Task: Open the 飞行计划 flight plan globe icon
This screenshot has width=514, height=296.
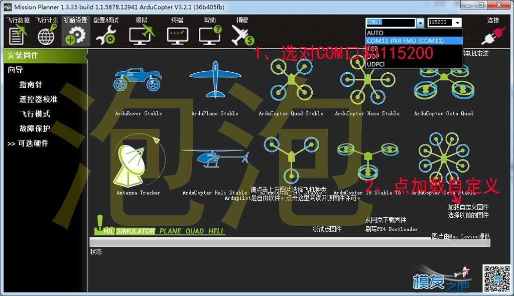Action: [x=47, y=31]
